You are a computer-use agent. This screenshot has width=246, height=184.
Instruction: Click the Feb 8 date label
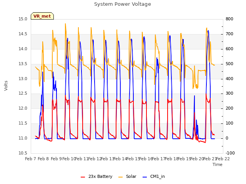coord(43,159)
